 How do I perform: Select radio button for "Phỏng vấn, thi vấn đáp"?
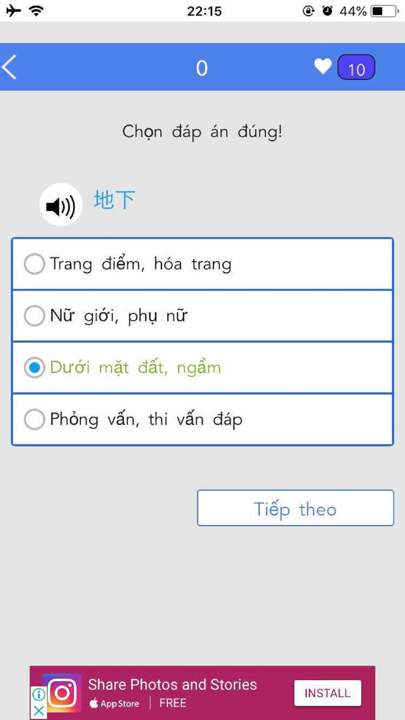tap(34, 419)
